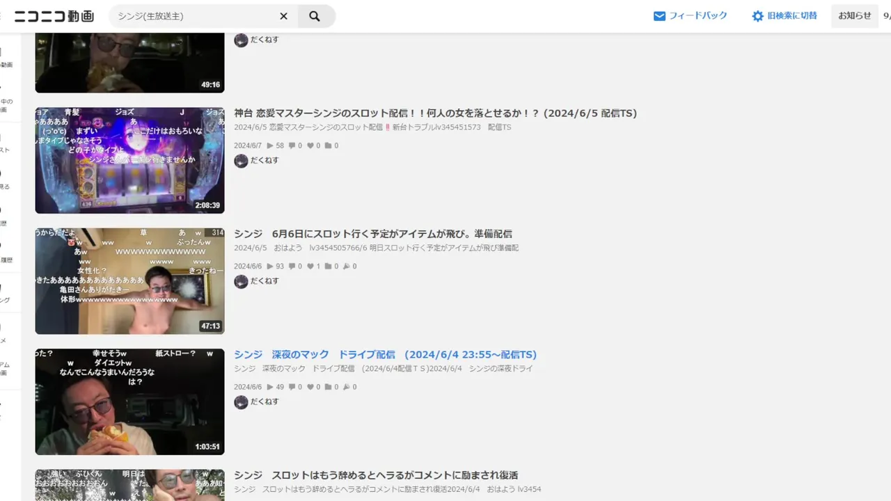Click the upload date 2024/6/6 in the 6月6日にスロット row
Screen dimensions: 891x501
click(248, 267)
